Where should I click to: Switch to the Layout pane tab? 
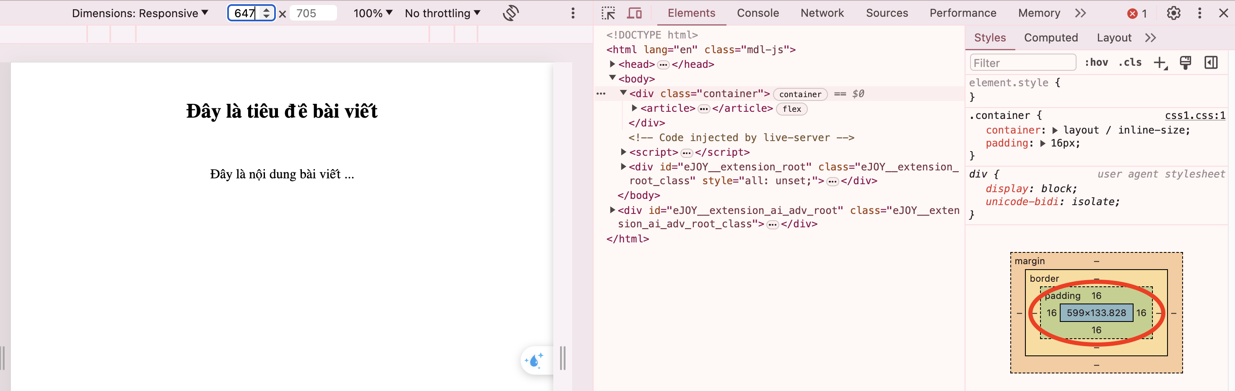[1114, 38]
